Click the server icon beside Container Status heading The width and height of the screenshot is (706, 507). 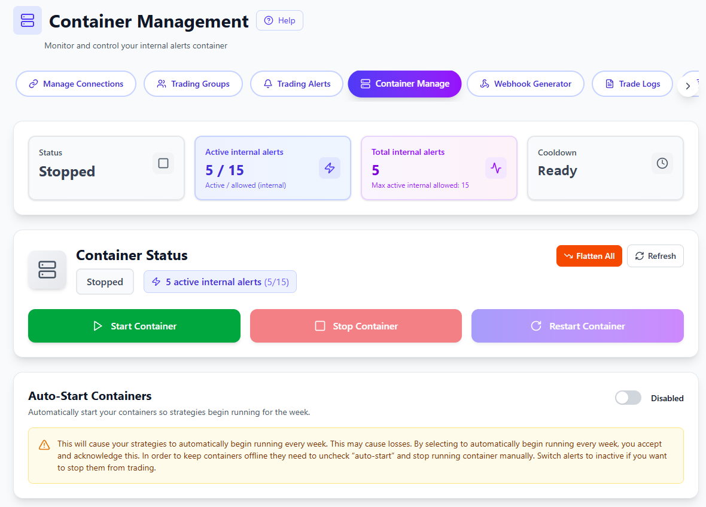(47, 270)
